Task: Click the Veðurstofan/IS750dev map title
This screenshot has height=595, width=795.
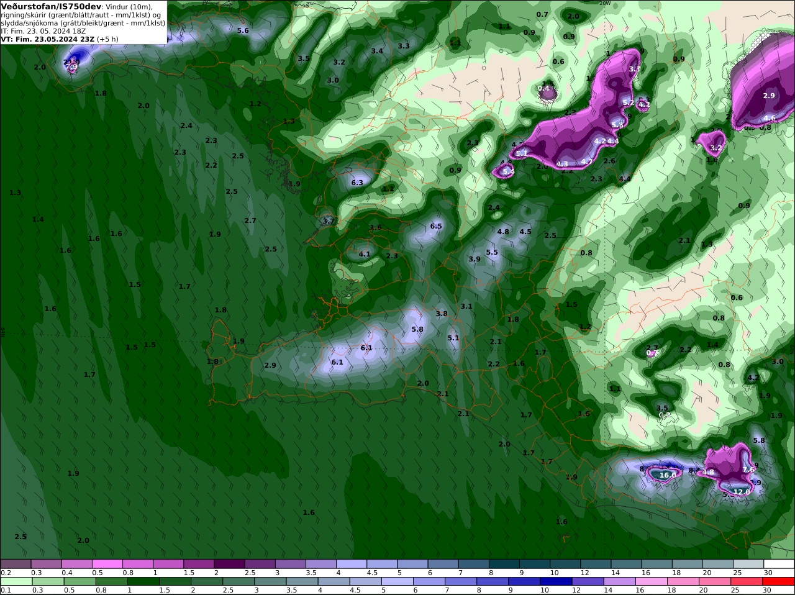Action: coord(51,6)
